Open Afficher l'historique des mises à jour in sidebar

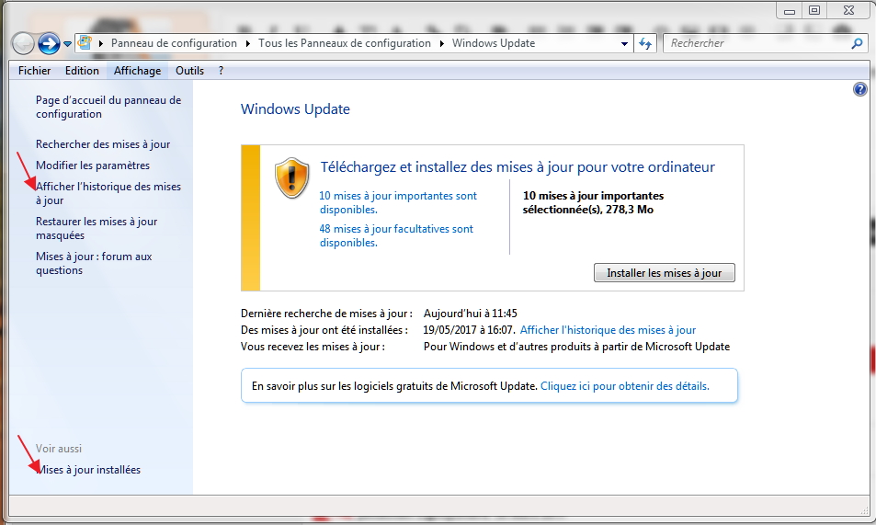click(108, 193)
